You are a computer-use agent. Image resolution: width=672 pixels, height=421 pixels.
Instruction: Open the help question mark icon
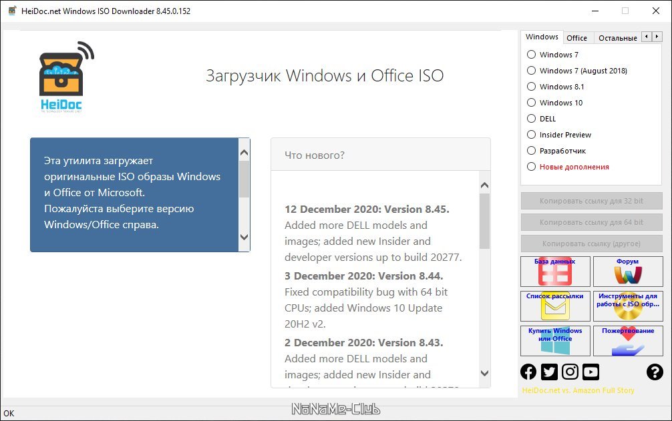click(655, 372)
